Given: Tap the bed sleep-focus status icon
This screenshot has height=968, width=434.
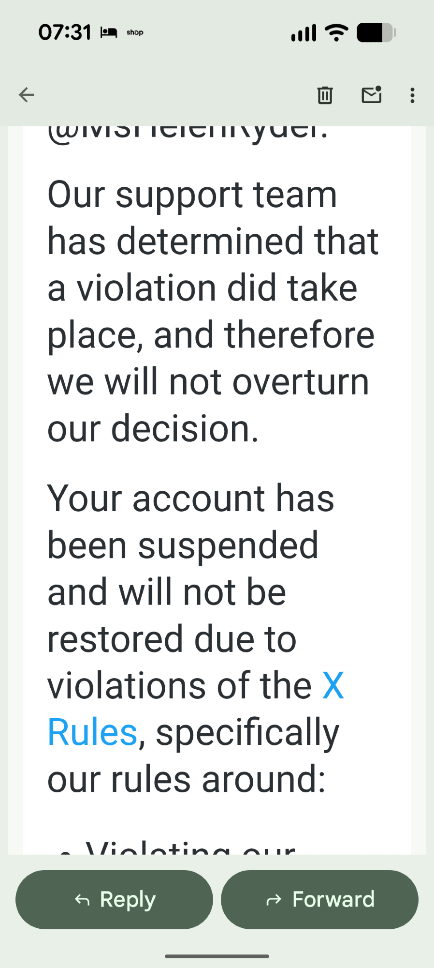Looking at the screenshot, I should [x=109, y=32].
